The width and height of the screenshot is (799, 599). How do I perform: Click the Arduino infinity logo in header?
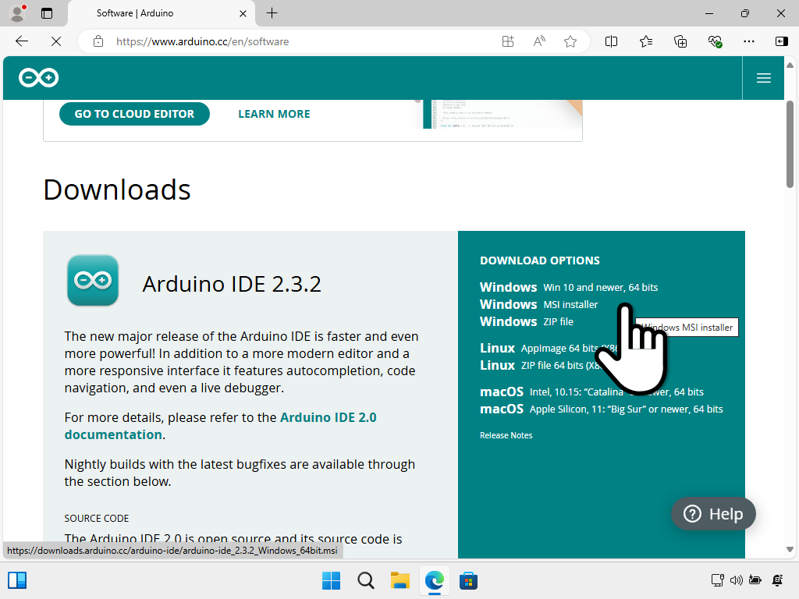click(39, 77)
